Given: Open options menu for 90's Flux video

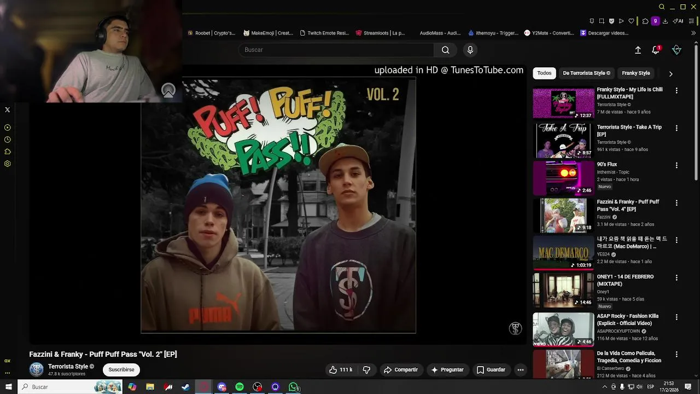Looking at the screenshot, I should (676, 165).
